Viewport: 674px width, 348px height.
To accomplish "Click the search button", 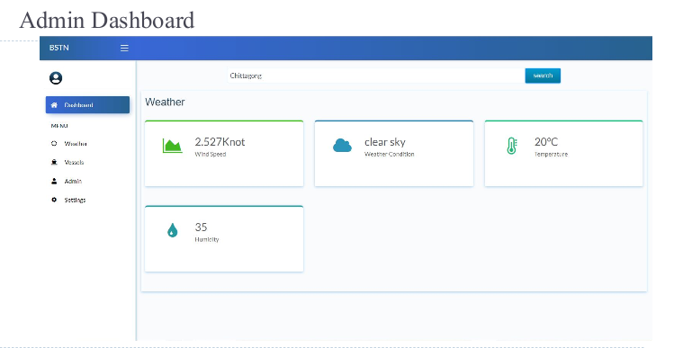I will (x=543, y=76).
